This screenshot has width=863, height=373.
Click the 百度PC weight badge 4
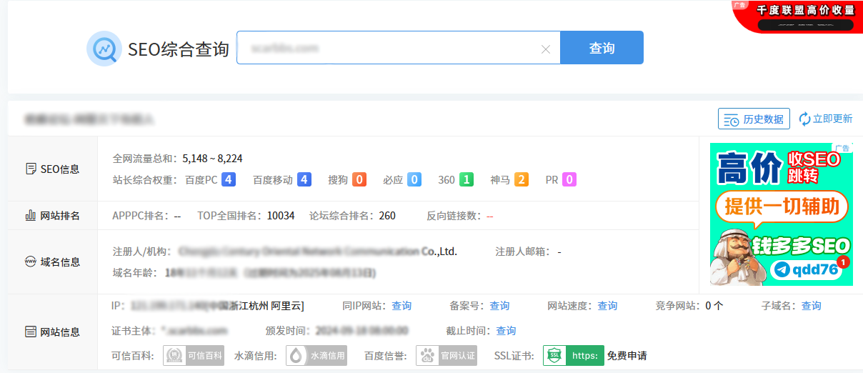coord(229,180)
